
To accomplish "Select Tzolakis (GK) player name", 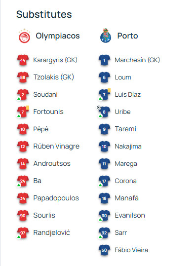I will tap(54, 77).
